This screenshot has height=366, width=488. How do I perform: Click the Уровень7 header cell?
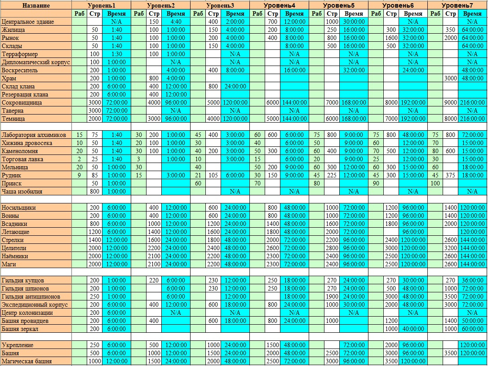[x=457, y=5]
